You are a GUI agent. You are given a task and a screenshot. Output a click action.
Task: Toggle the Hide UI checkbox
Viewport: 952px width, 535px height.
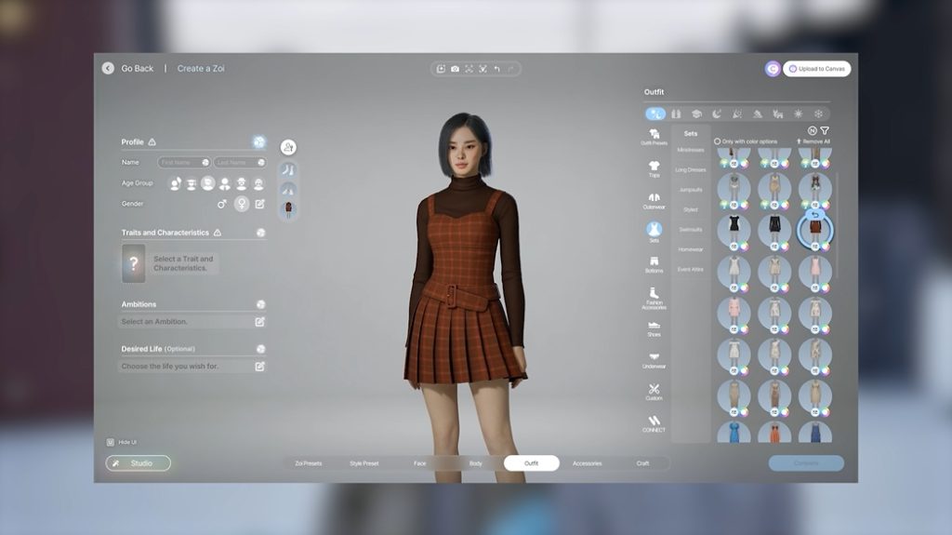[111, 442]
